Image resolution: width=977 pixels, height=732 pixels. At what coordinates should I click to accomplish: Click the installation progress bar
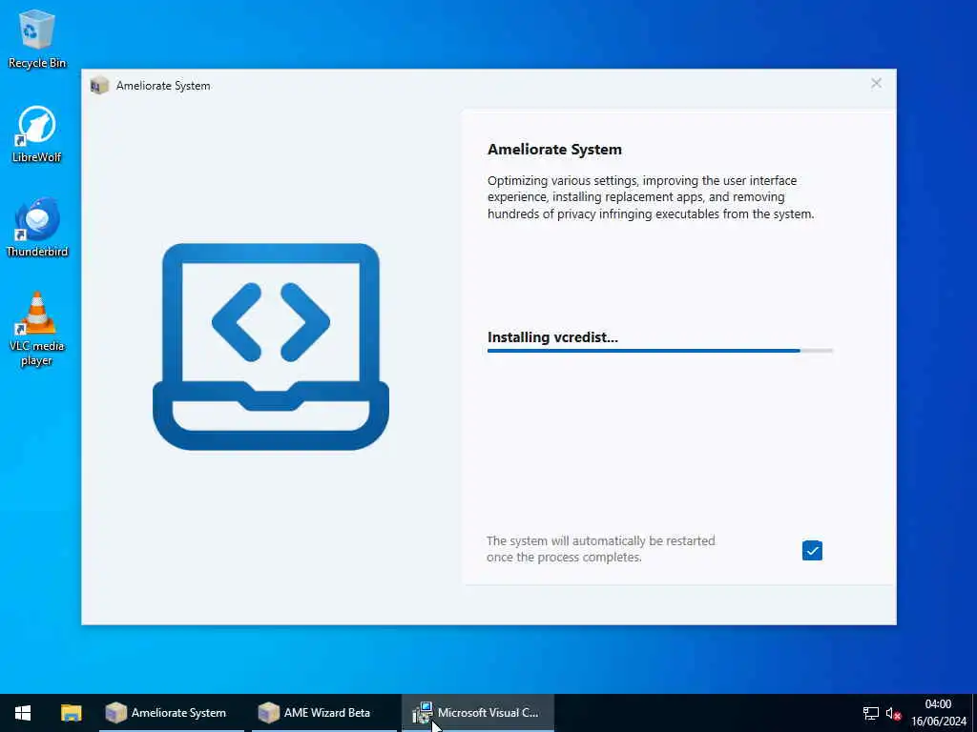click(660, 351)
